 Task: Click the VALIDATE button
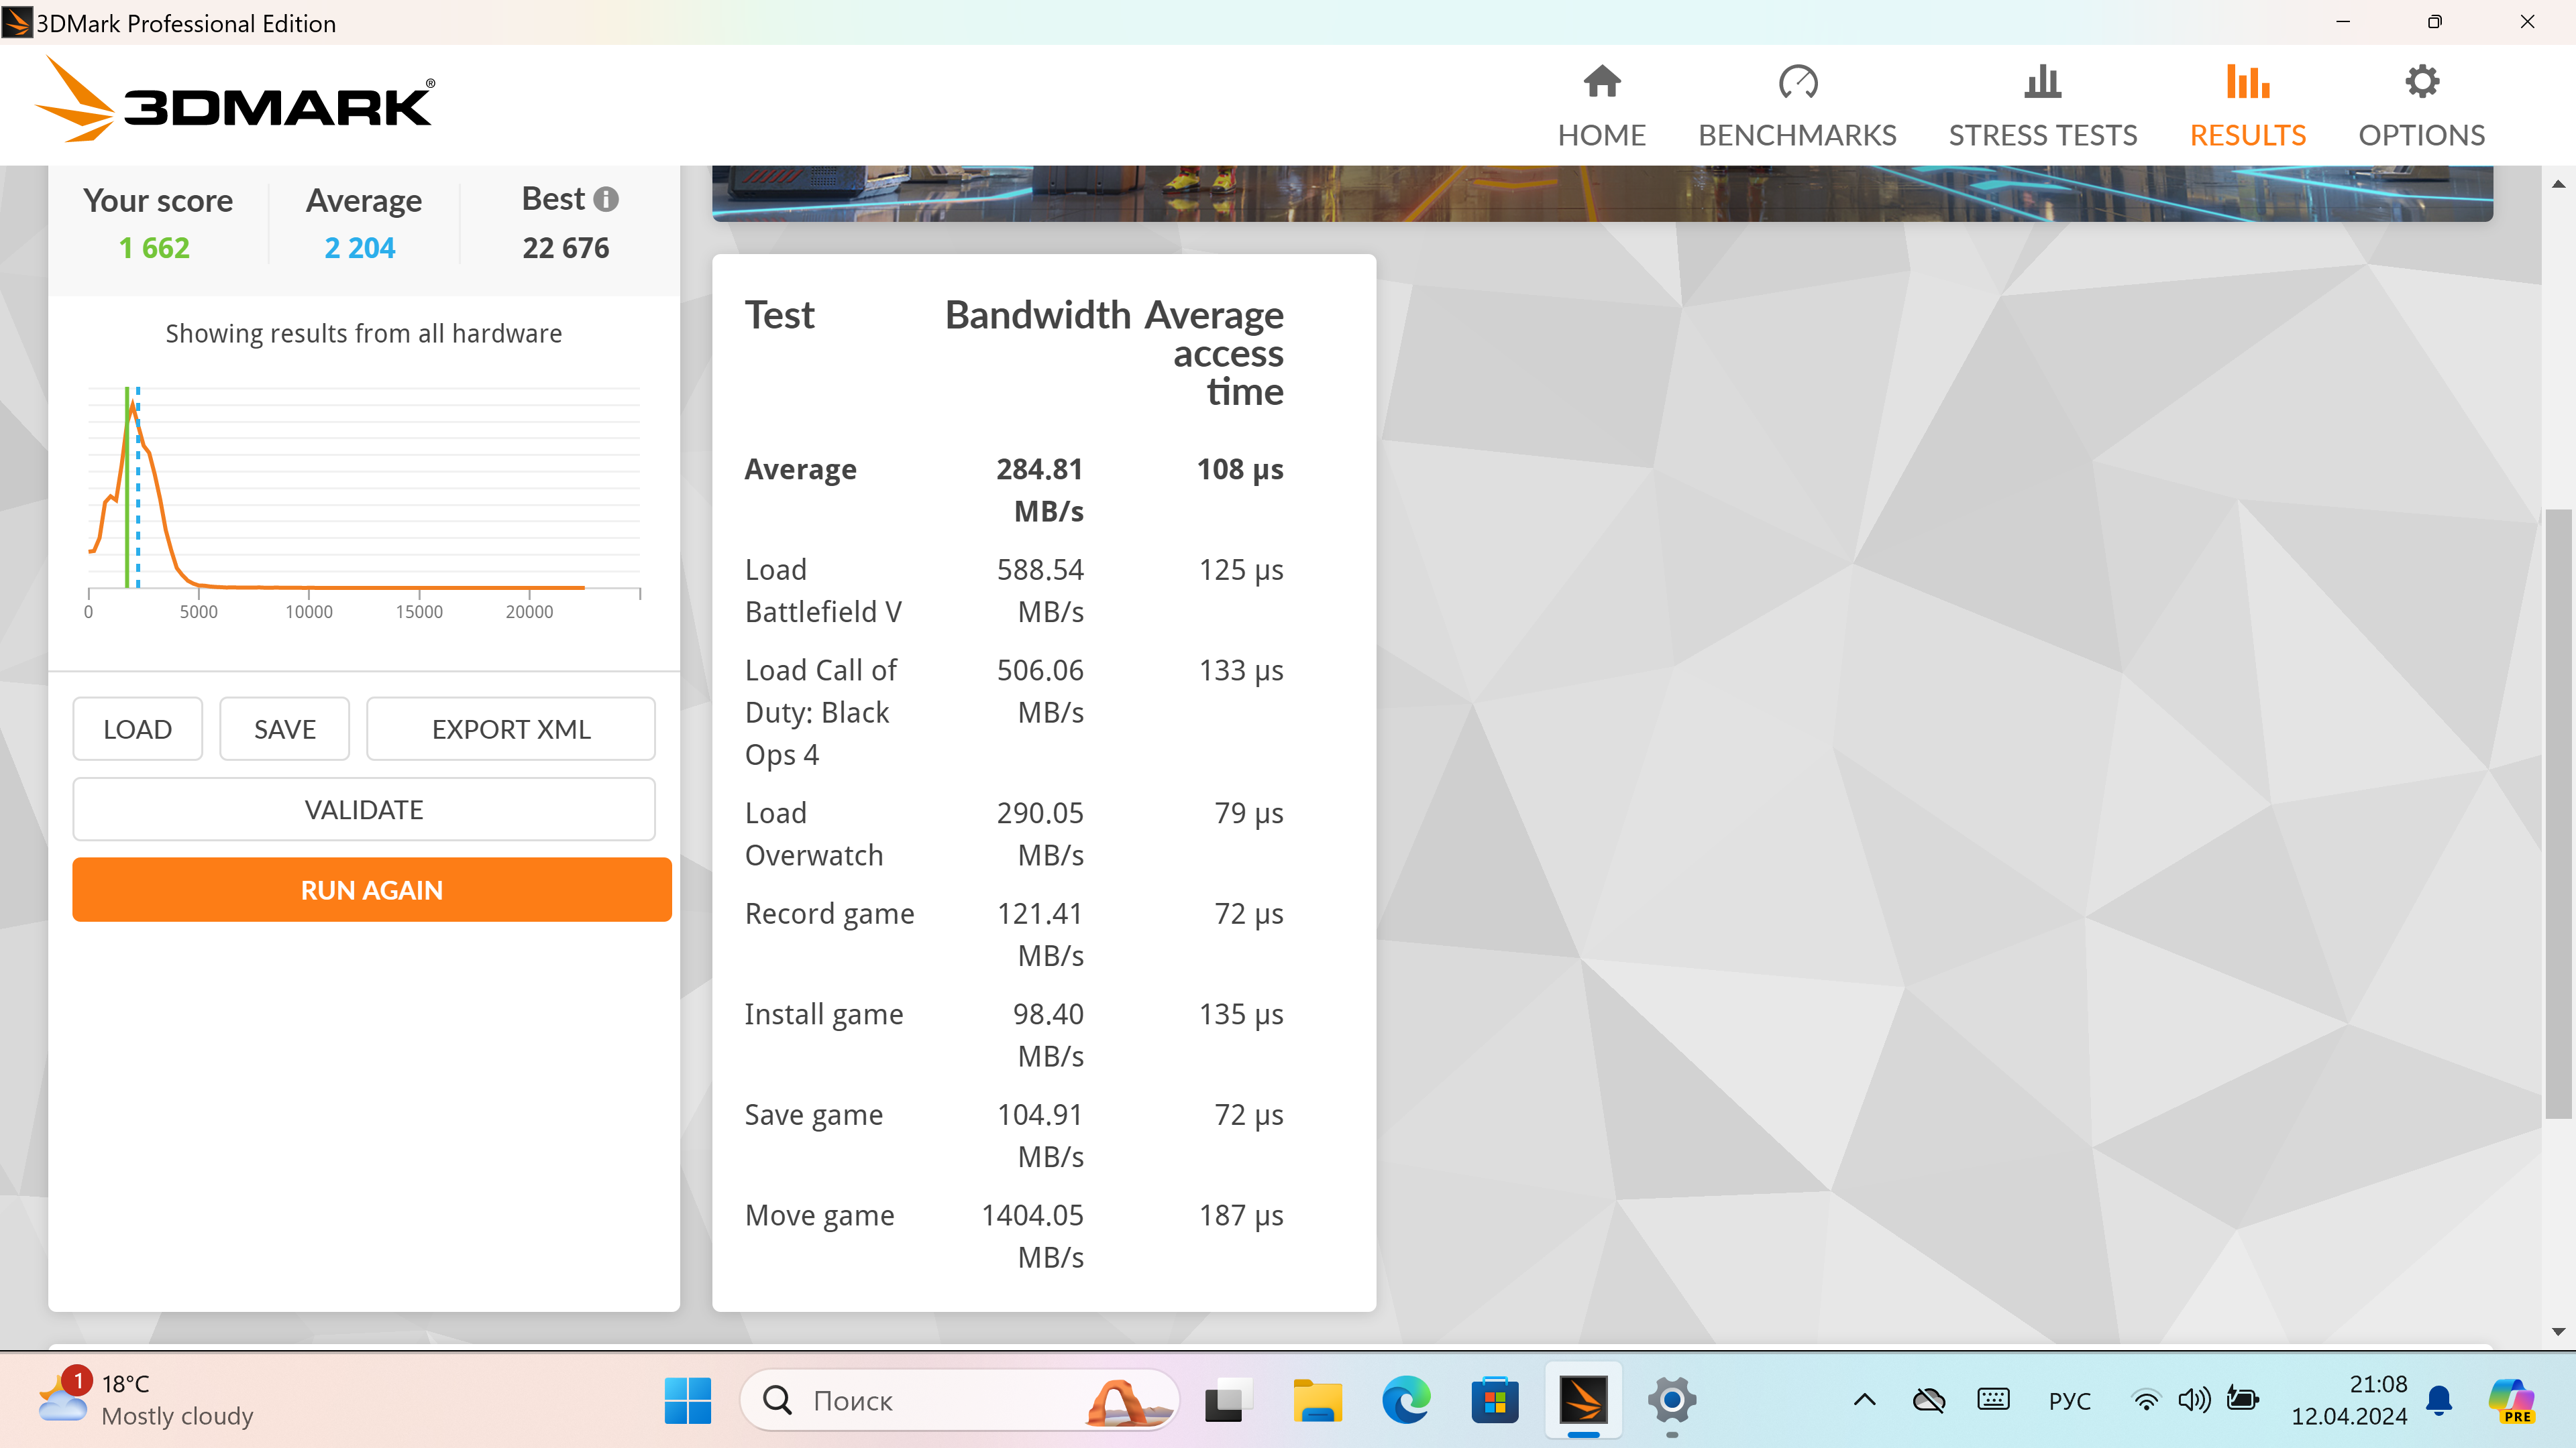[x=364, y=809]
